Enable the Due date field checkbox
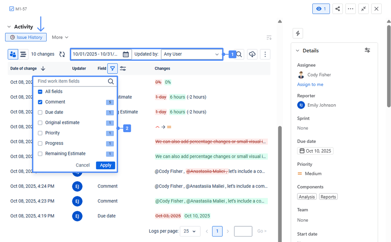391x242 pixels. point(40,112)
